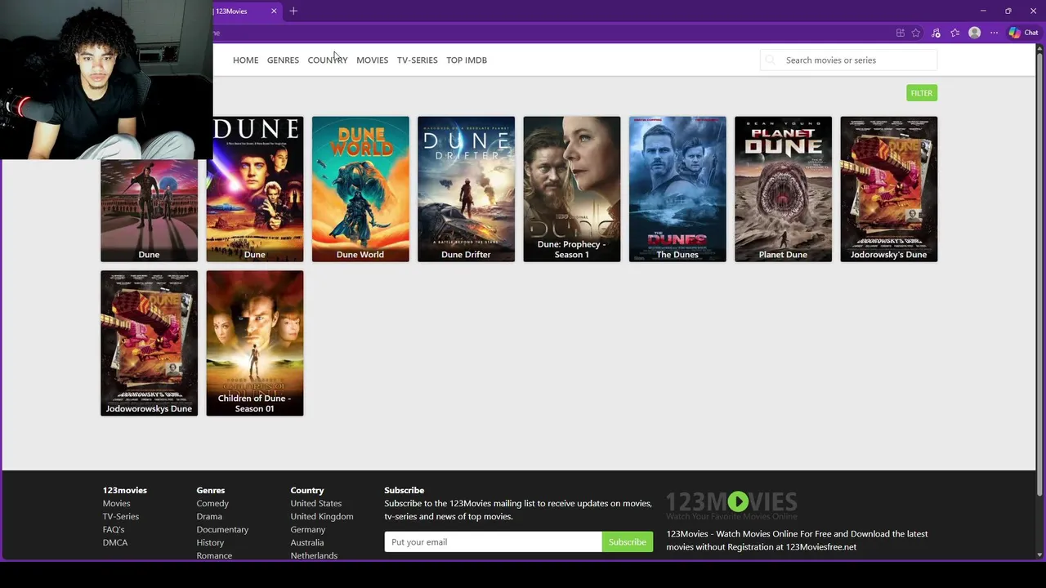Open the GENRES menu
The image size is (1046, 588).
[x=283, y=60]
